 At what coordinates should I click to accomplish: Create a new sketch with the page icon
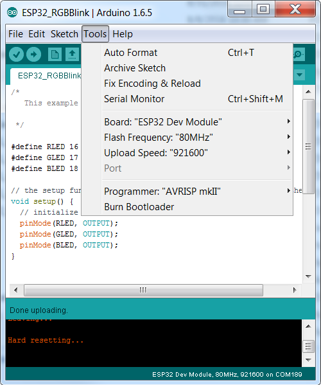pos(55,54)
